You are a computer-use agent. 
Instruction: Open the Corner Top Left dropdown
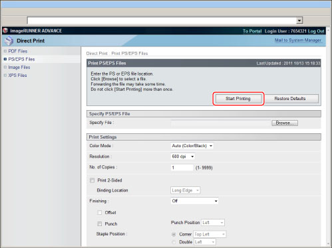(210, 234)
